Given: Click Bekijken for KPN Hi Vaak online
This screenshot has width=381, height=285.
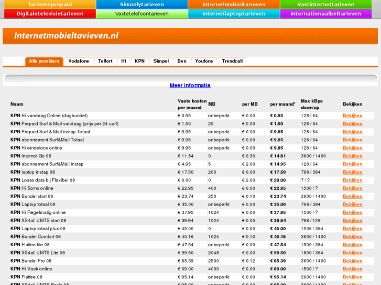Looking at the screenshot, I should [x=352, y=269].
